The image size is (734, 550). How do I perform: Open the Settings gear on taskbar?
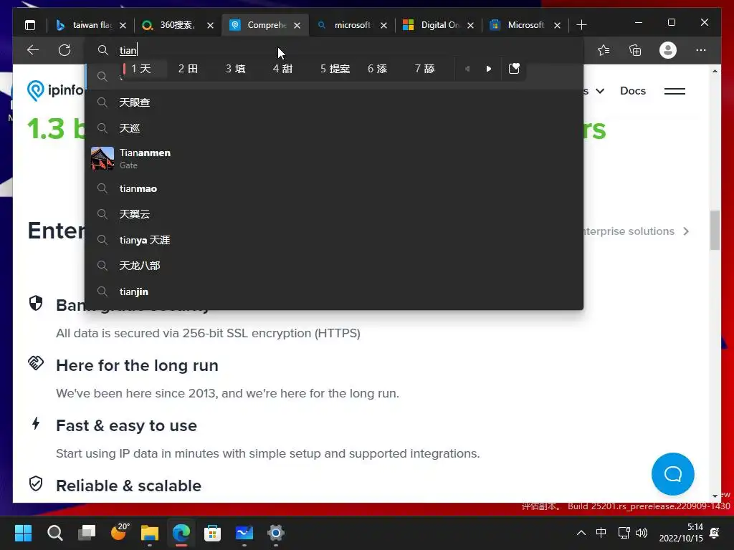point(276,533)
